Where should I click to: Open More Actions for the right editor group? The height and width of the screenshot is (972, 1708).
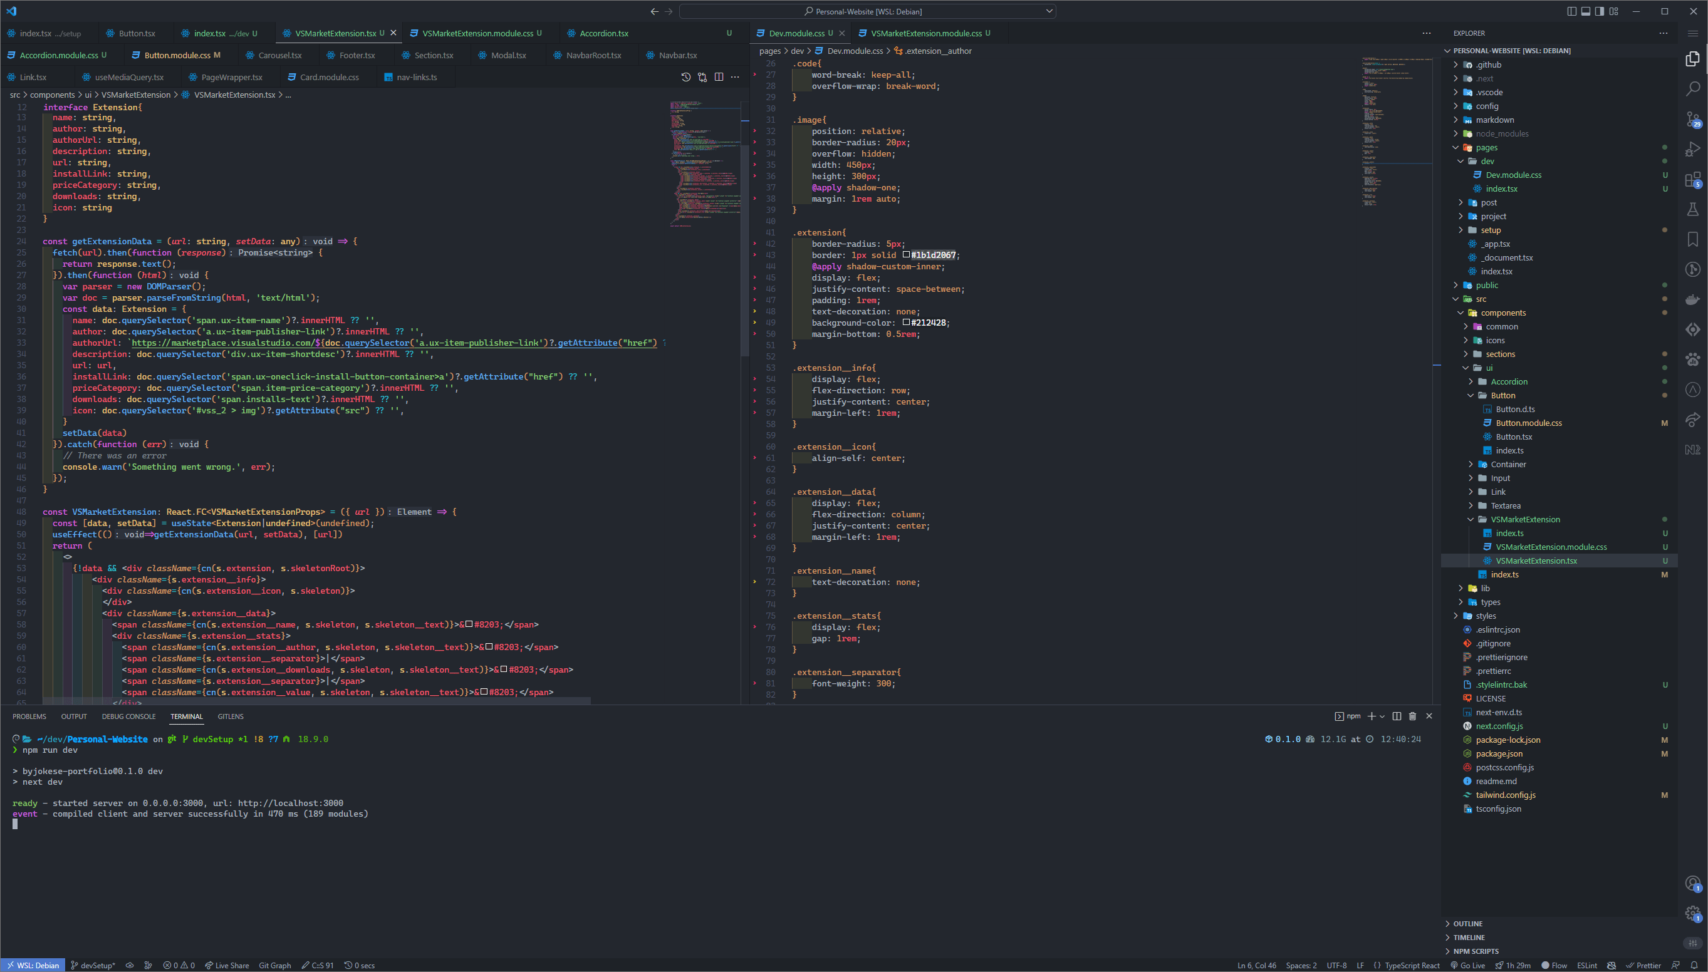click(1426, 33)
